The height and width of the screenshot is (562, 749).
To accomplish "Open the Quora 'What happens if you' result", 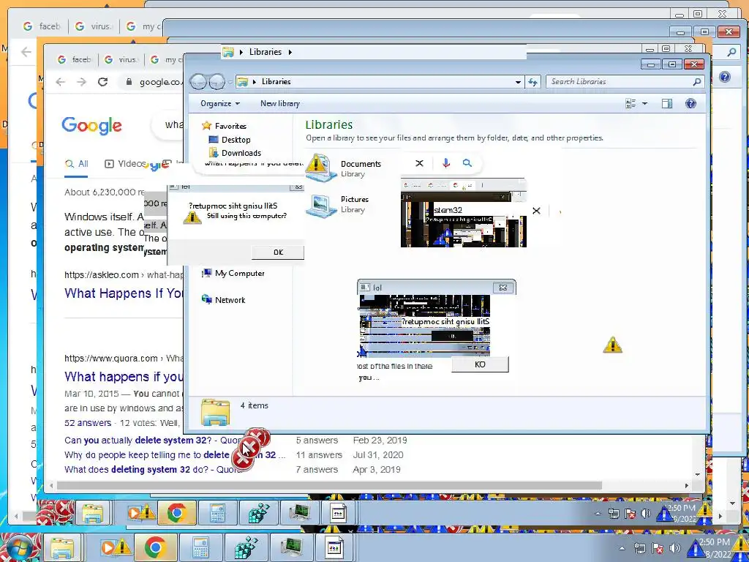I will coord(124,377).
